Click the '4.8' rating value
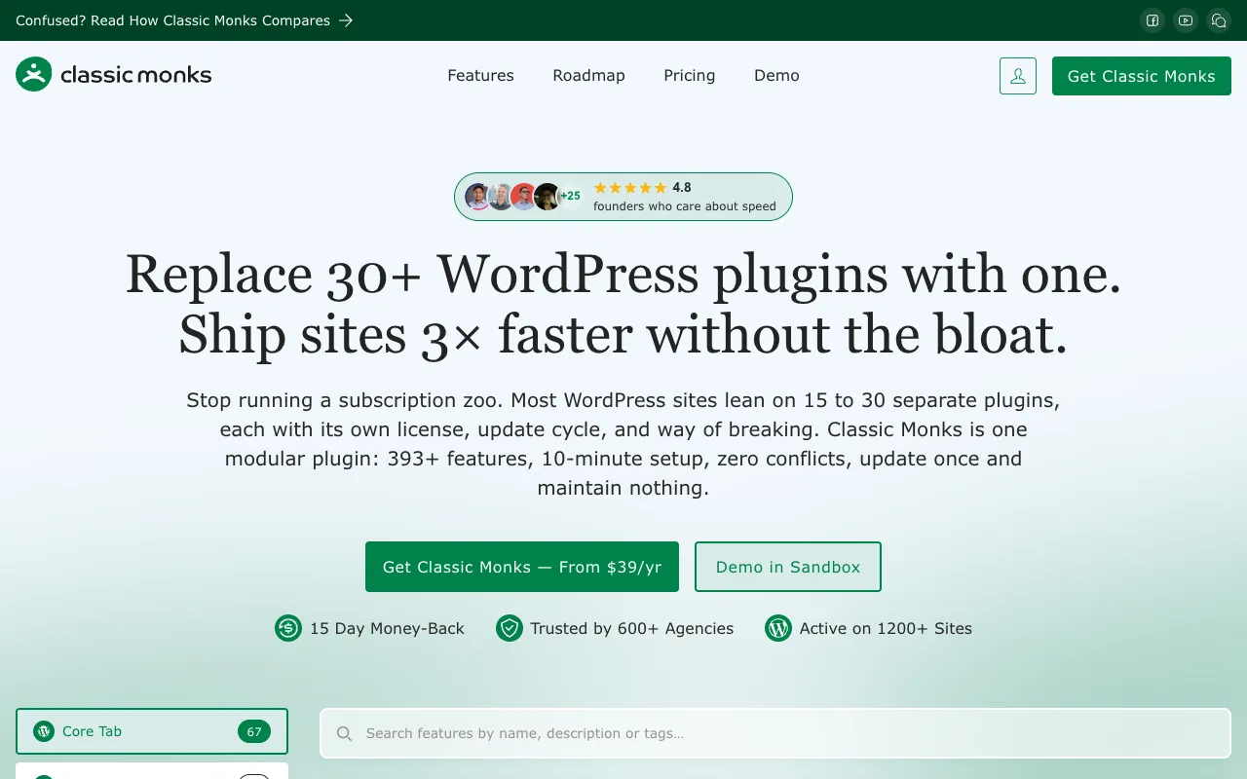Viewport: 1247px width, 779px height. point(682,188)
